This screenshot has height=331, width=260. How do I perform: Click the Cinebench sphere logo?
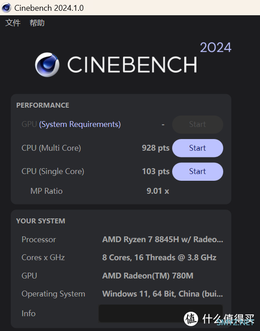pos(47,65)
